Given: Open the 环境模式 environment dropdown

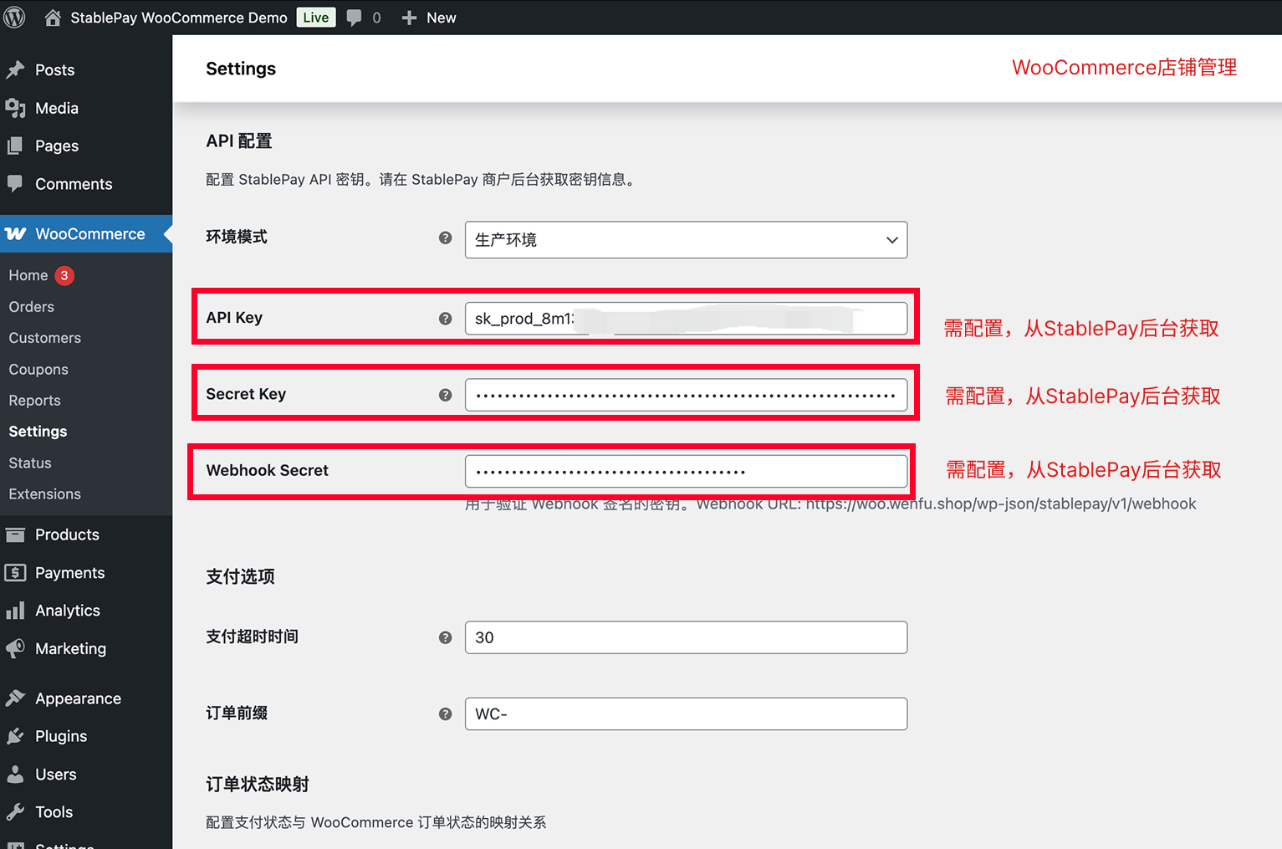Looking at the screenshot, I should tap(685, 240).
